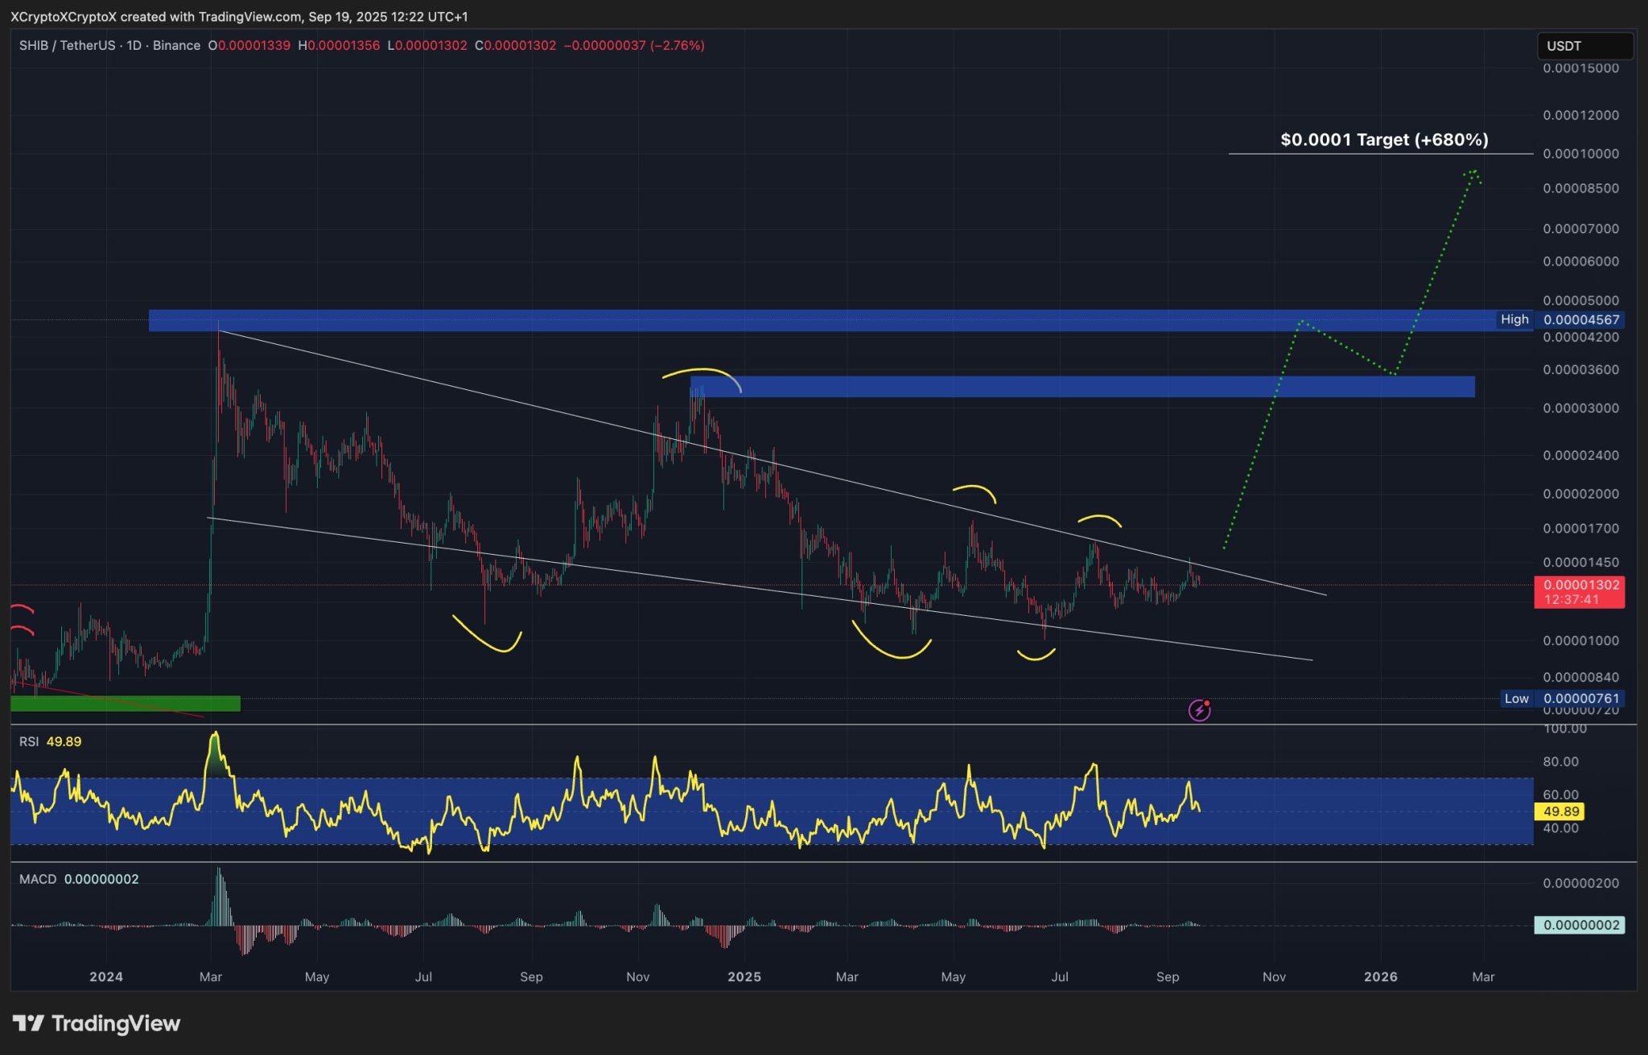This screenshot has height=1055, width=1648.
Task: Click the 2025 label on the time axis
Action: [744, 976]
